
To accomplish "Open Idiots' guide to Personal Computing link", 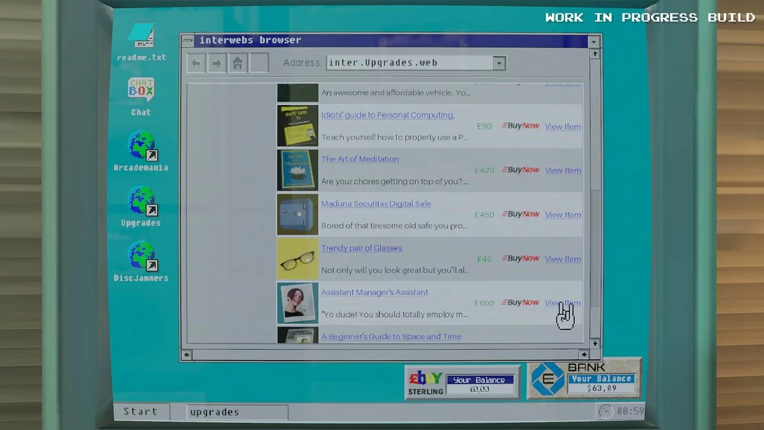I will [x=388, y=115].
